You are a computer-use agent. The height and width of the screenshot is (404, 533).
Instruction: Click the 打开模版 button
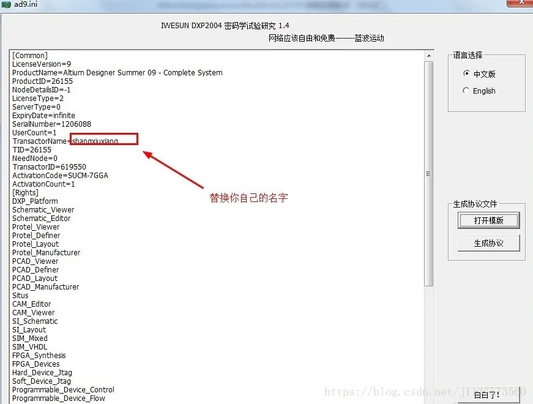click(x=488, y=220)
